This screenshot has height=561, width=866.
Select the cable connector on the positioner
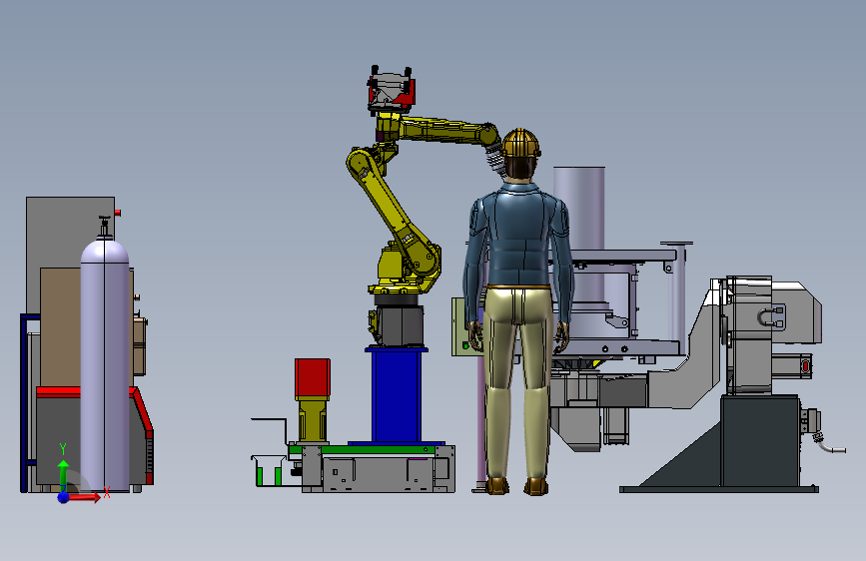pyautogui.click(x=810, y=421)
